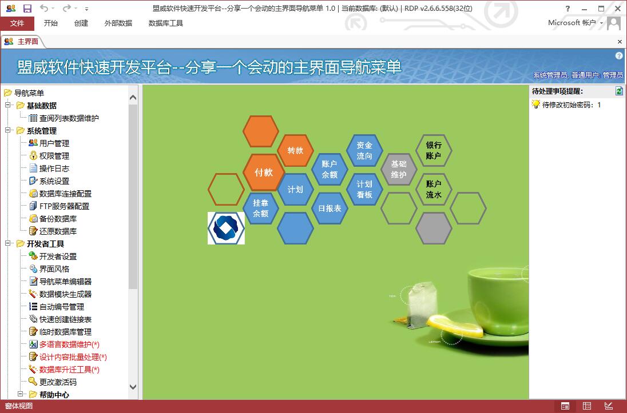The width and height of the screenshot is (627, 413).
Task: Click the 转款 hexagon button
Action: click(295, 151)
